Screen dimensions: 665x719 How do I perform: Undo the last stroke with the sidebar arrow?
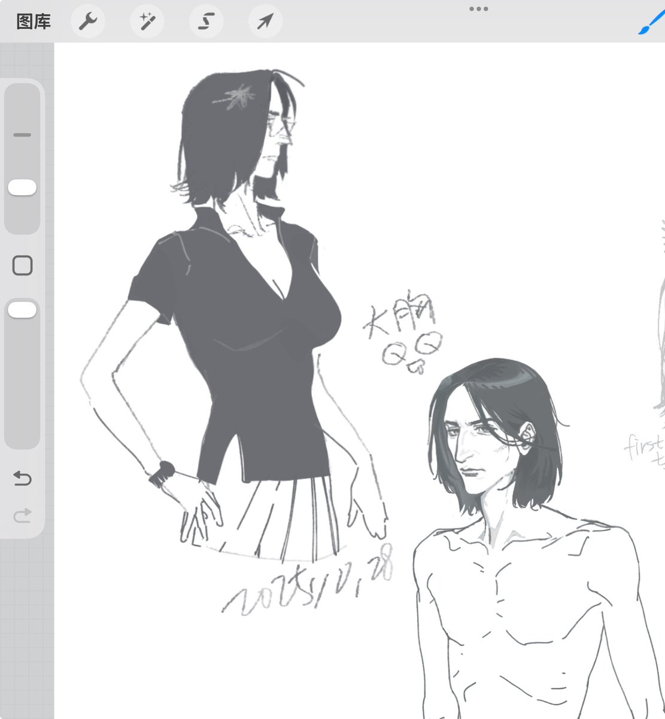(22, 479)
